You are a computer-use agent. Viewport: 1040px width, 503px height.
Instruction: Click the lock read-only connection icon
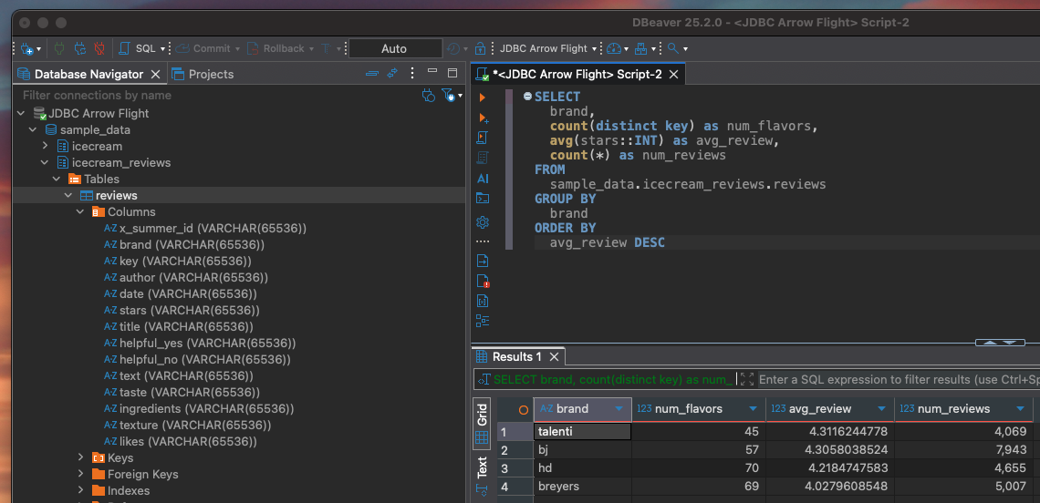point(482,48)
